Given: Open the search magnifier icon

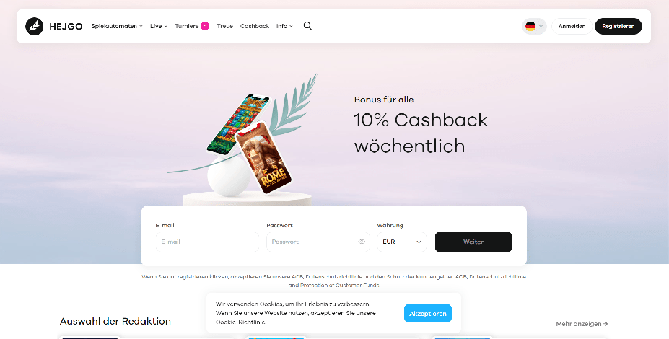Looking at the screenshot, I should 307,26.
